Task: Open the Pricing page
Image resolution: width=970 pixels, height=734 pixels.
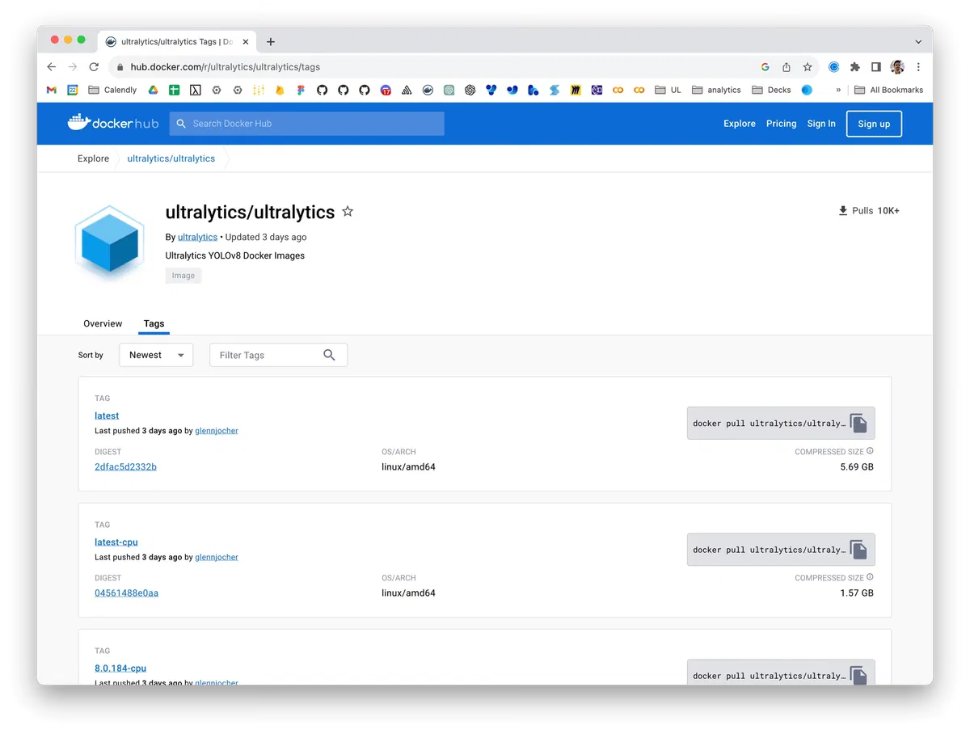Action: (781, 124)
